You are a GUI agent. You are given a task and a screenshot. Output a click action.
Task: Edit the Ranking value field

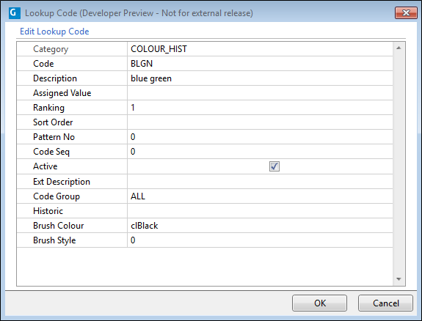pos(260,108)
